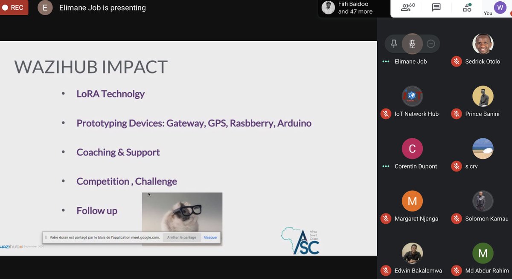The width and height of the screenshot is (512, 280).
Task: Click the 'Prototyping Devices' bullet line
Action: point(194,123)
